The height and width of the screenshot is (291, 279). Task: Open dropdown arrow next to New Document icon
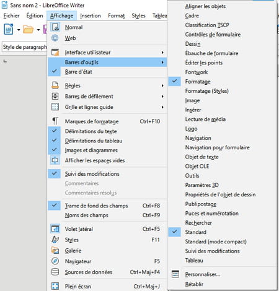19,30
